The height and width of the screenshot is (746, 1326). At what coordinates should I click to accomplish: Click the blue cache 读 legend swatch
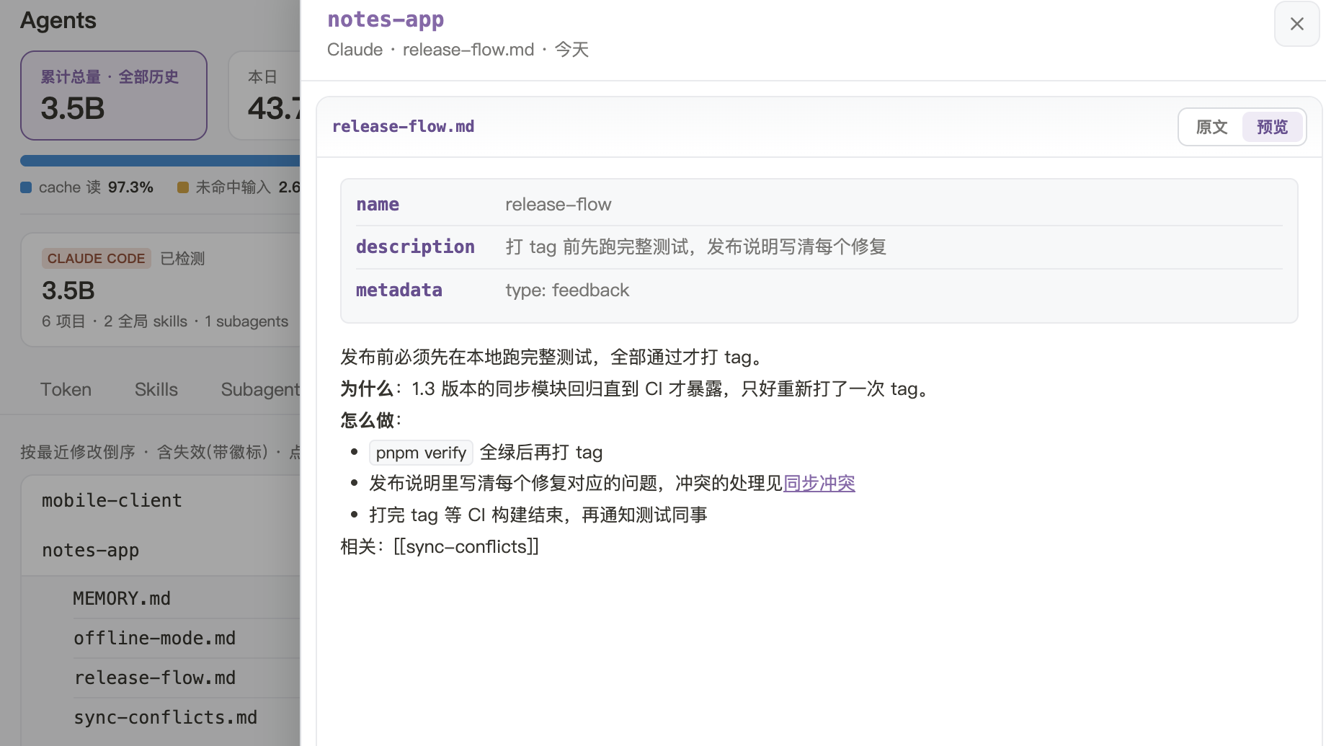(26, 187)
